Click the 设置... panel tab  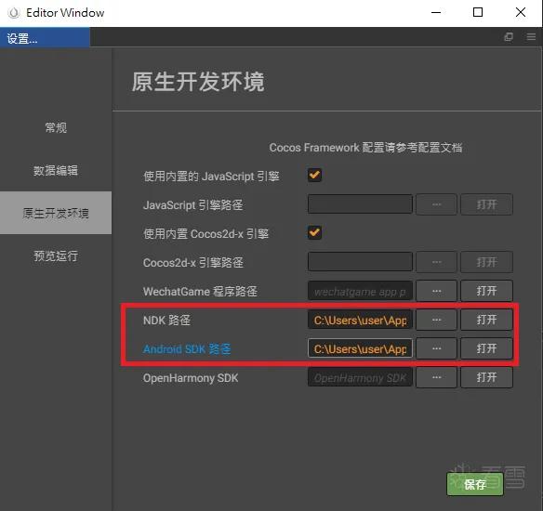point(45,37)
